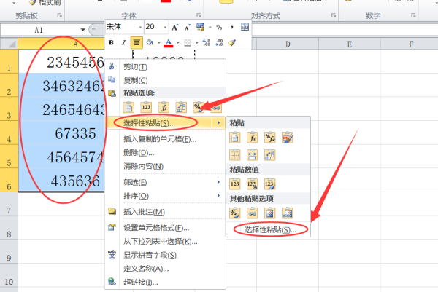Open the Name Box dropdown arrow
Image resolution: width=438 pixels, height=292 pixels.
pyautogui.click(x=82, y=30)
